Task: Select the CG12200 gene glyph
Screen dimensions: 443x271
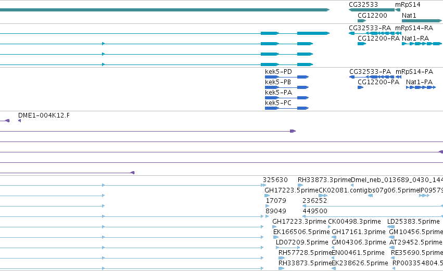Action: pyautogui.click(x=362, y=21)
